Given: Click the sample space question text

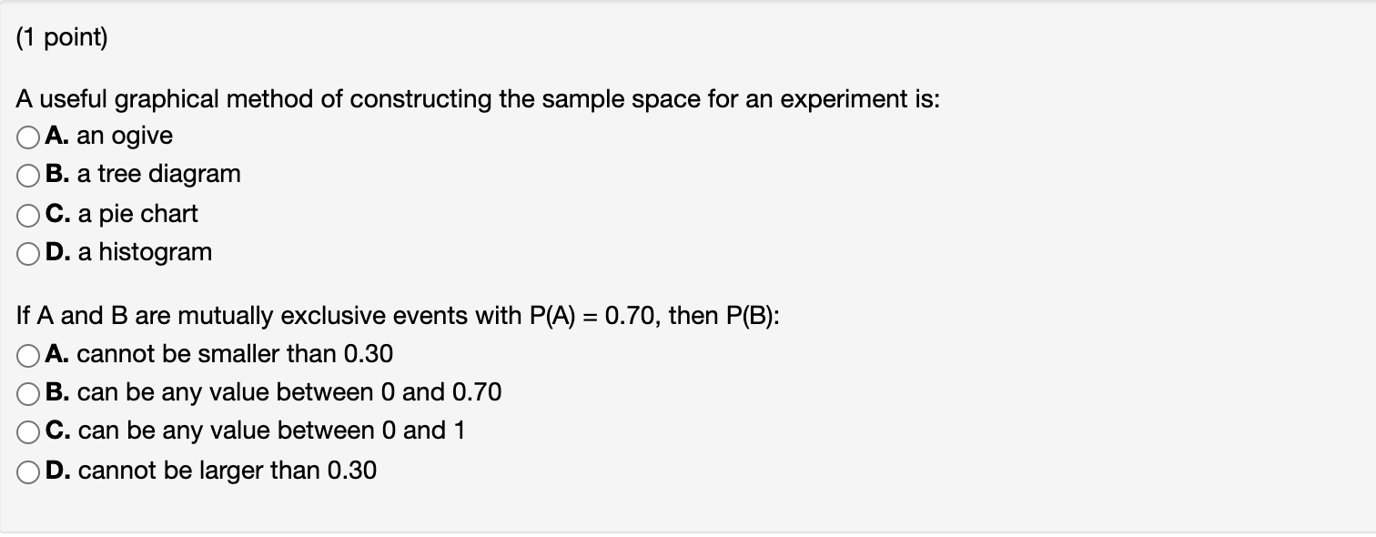Looking at the screenshot, I should pyautogui.click(x=478, y=100).
